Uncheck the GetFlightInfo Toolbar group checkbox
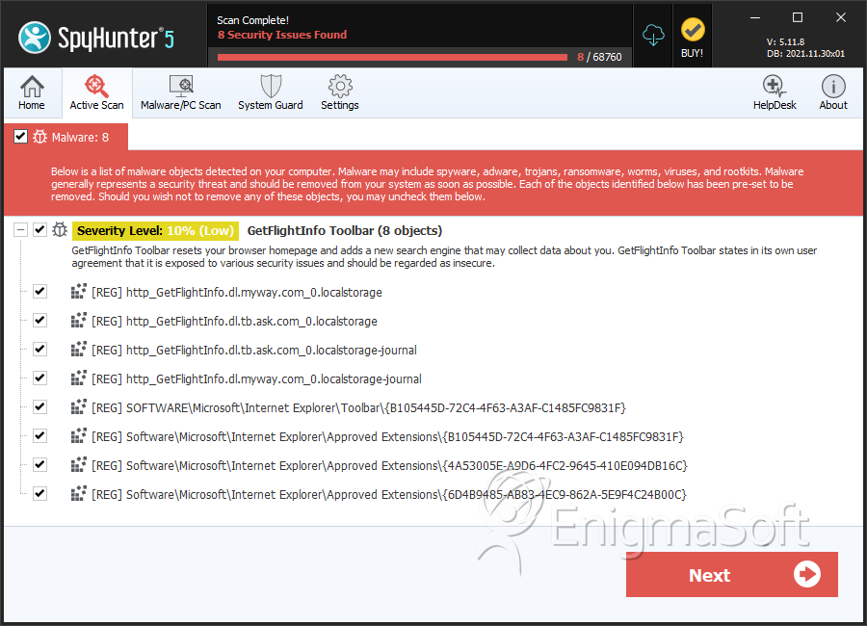The image size is (867, 626). tap(39, 230)
